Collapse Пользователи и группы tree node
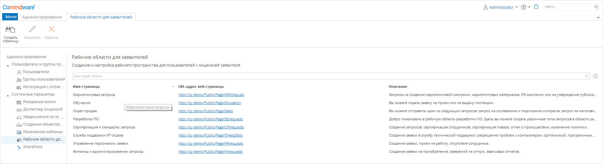The width and height of the screenshot is (603, 164). (8, 65)
